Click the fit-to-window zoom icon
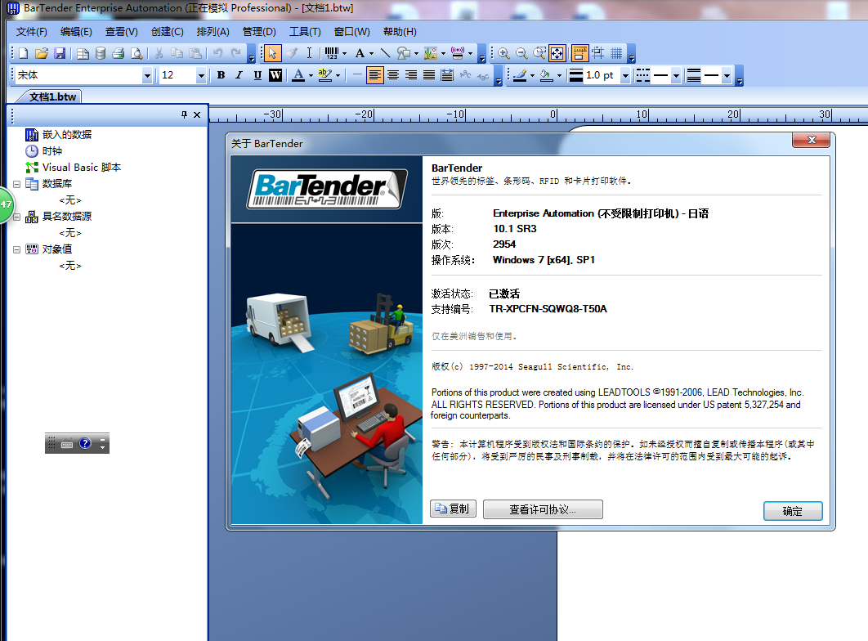 click(x=557, y=53)
